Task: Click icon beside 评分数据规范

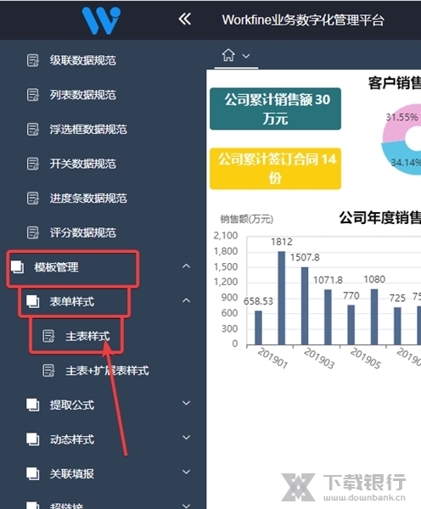Action: coord(33,232)
